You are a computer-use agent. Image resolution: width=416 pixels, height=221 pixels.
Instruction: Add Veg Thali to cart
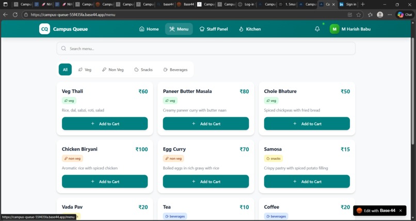105,123
